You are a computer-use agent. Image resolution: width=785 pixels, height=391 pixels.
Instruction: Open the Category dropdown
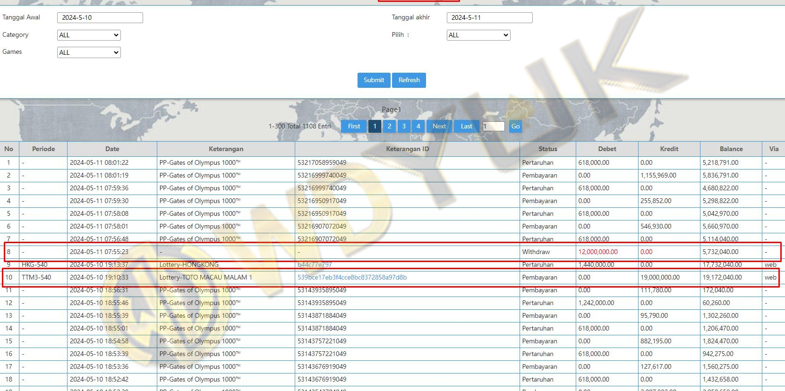point(89,35)
